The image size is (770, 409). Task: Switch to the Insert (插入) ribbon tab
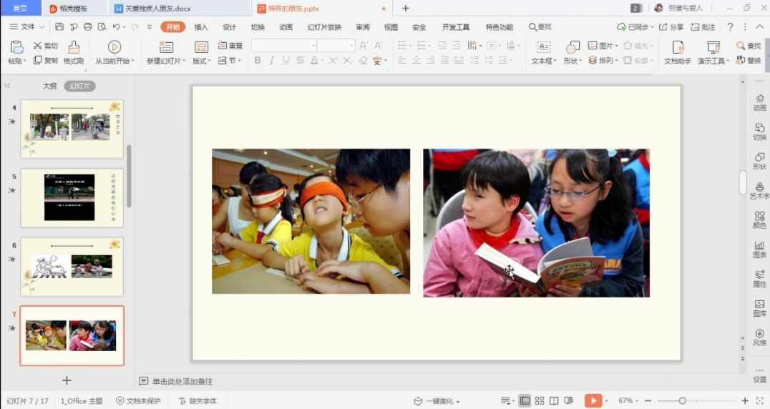(201, 27)
